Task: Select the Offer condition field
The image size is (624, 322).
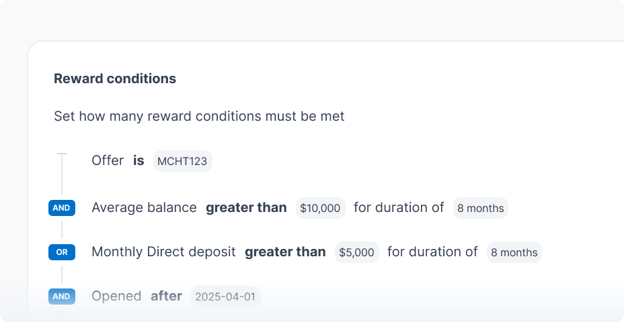Action: (108, 161)
